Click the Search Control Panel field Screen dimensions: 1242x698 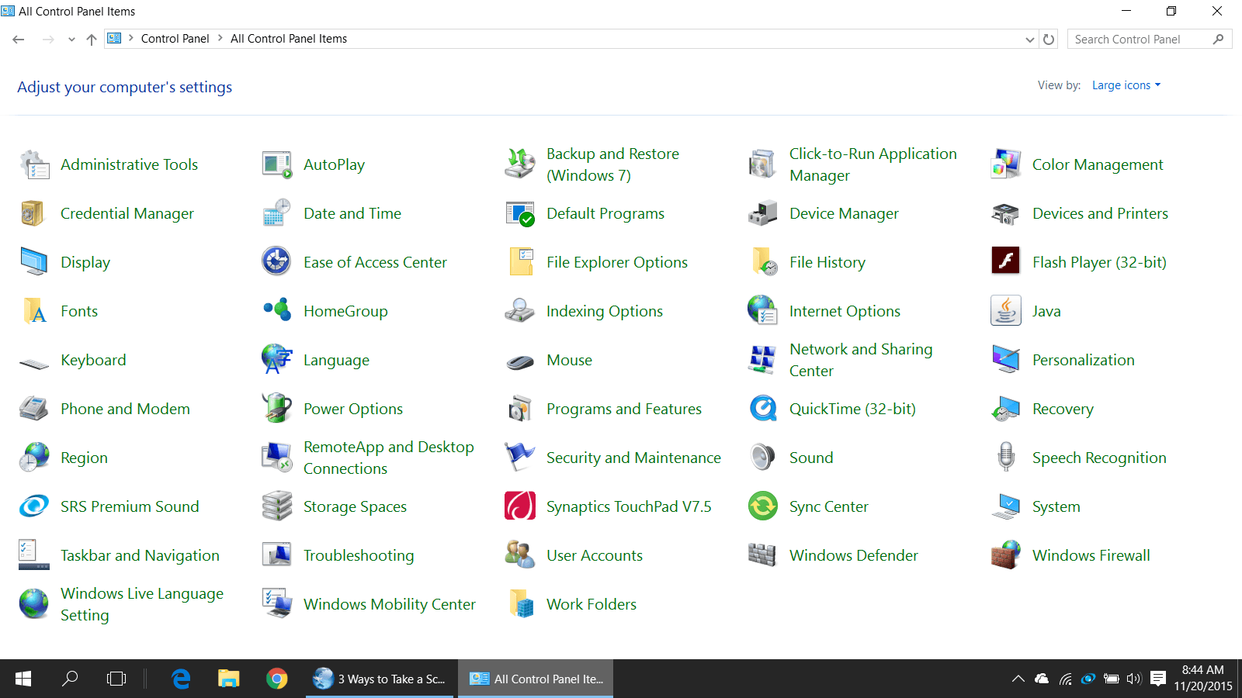coord(1150,39)
